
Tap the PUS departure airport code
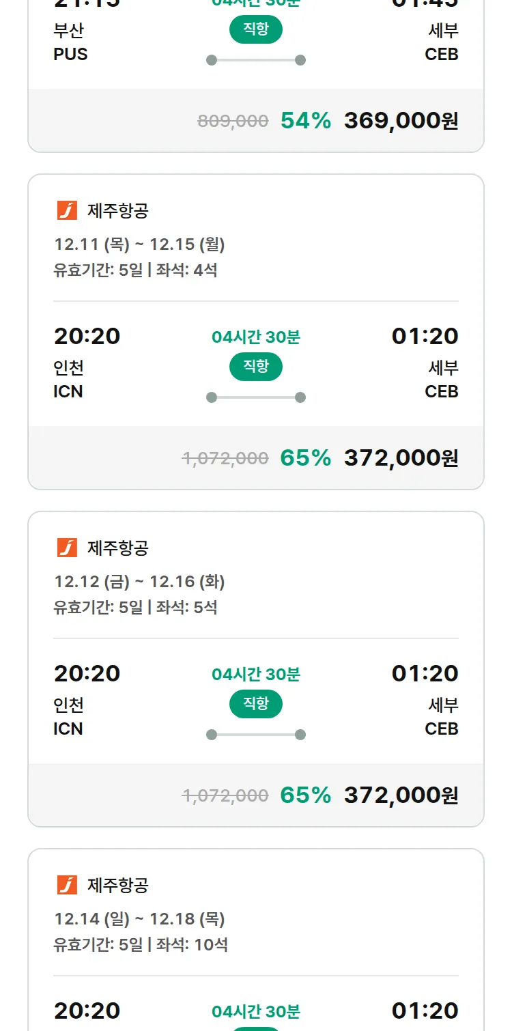pyautogui.click(x=70, y=55)
